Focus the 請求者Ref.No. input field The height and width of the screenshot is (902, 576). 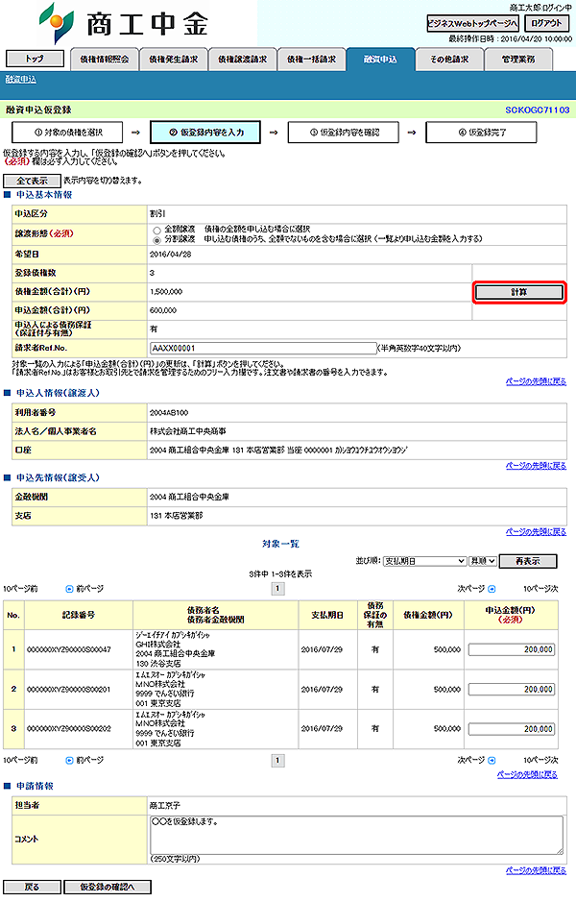(263, 348)
